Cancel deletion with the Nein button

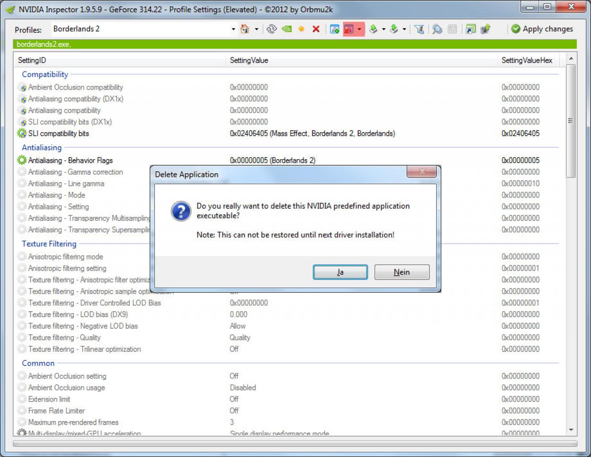(x=402, y=272)
